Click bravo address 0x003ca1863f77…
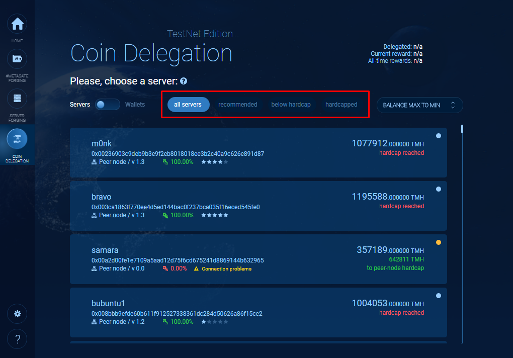Image resolution: width=513 pixels, height=358 pixels. 176,207
